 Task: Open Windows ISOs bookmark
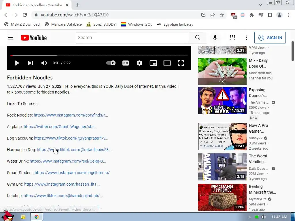[x=137, y=24]
